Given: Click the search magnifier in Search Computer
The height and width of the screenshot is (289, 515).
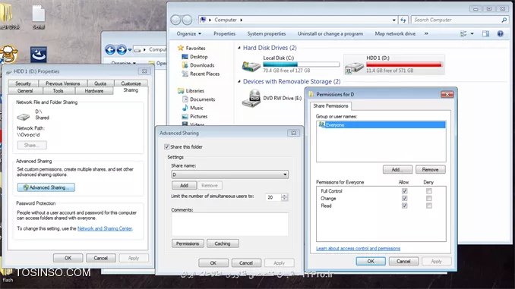Looking at the screenshot, I should [x=504, y=20].
